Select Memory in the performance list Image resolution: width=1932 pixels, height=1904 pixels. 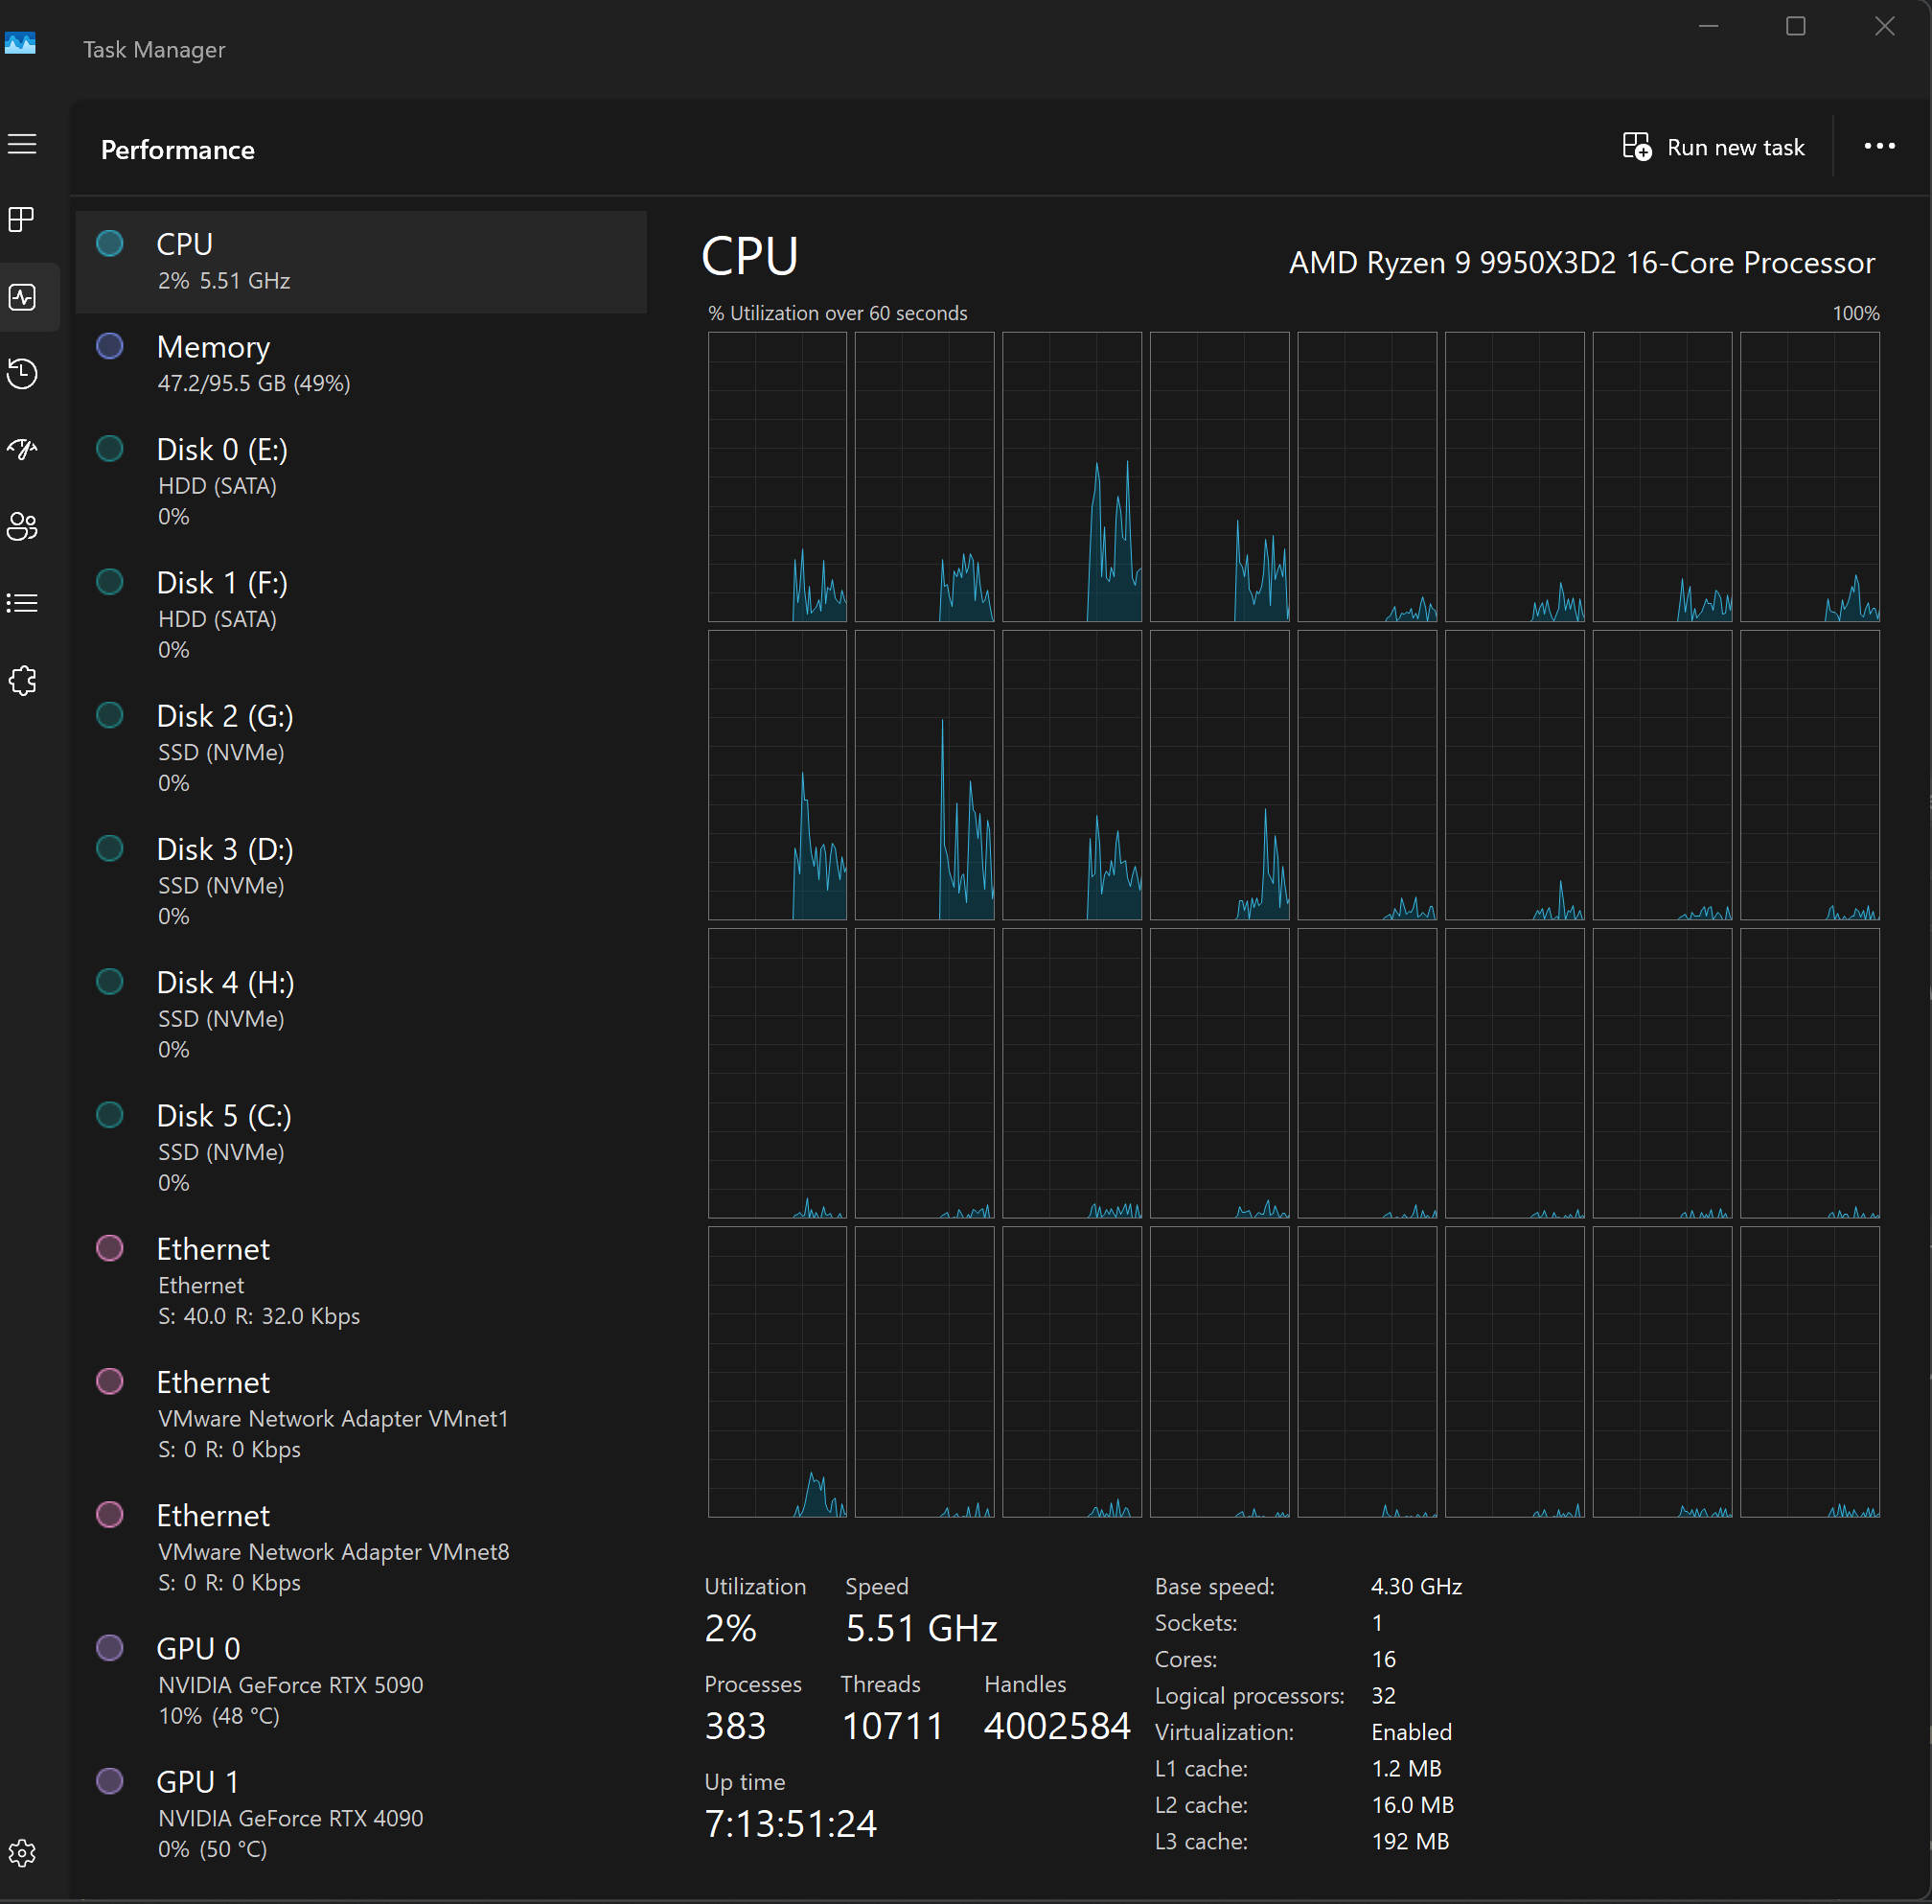(361, 364)
